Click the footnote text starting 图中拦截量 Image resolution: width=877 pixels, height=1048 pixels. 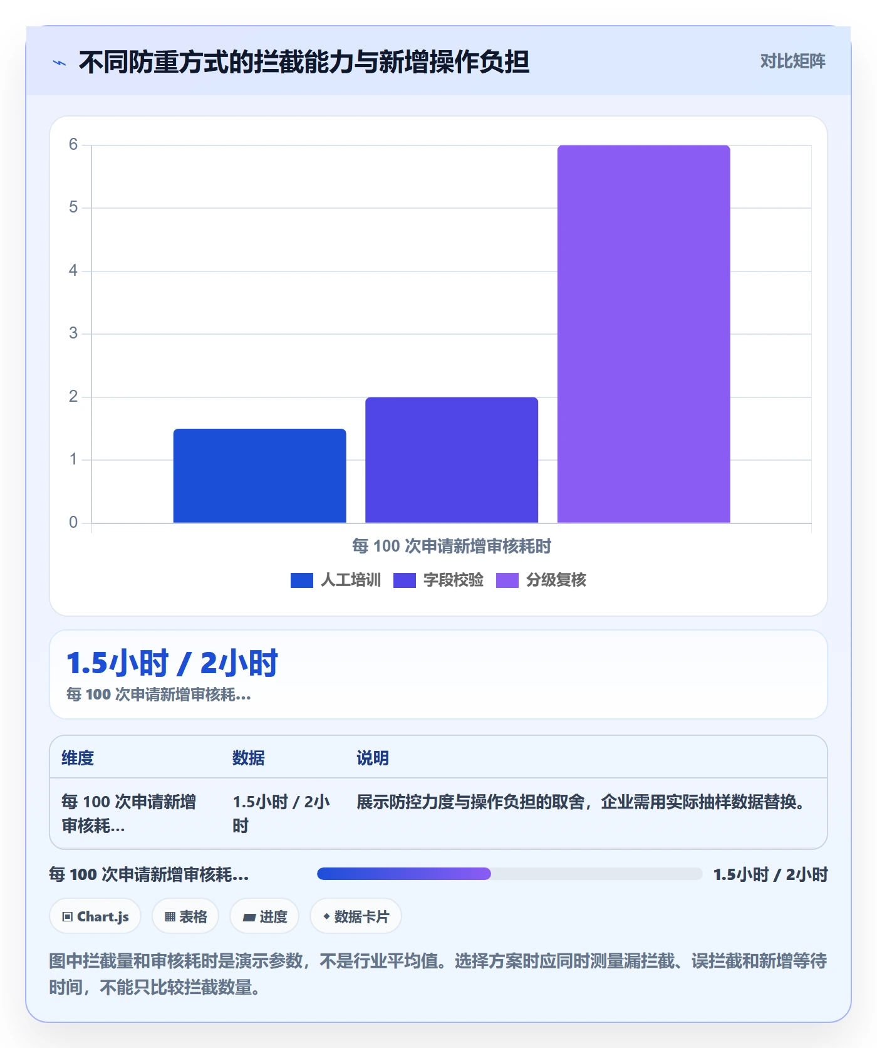click(438, 974)
